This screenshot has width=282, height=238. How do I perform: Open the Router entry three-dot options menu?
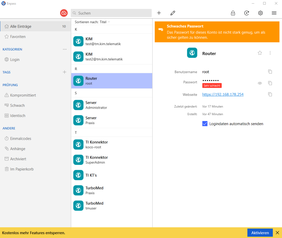tap(270, 53)
